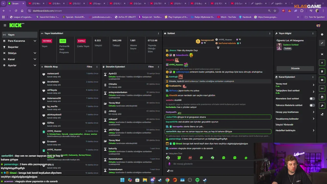Toggle the chat bubble widget icon
The height and width of the screenshot is (184, 327).
pyautogui.click(x=322, y=80)
